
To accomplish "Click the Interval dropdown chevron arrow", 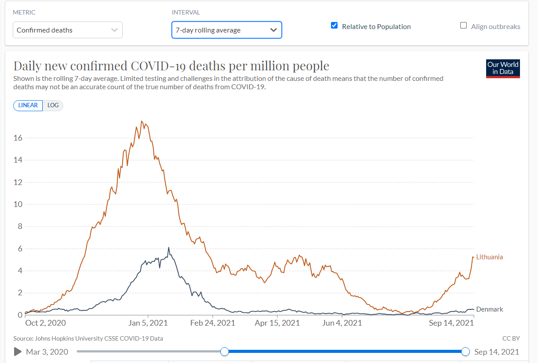I will tap(273, 30).
